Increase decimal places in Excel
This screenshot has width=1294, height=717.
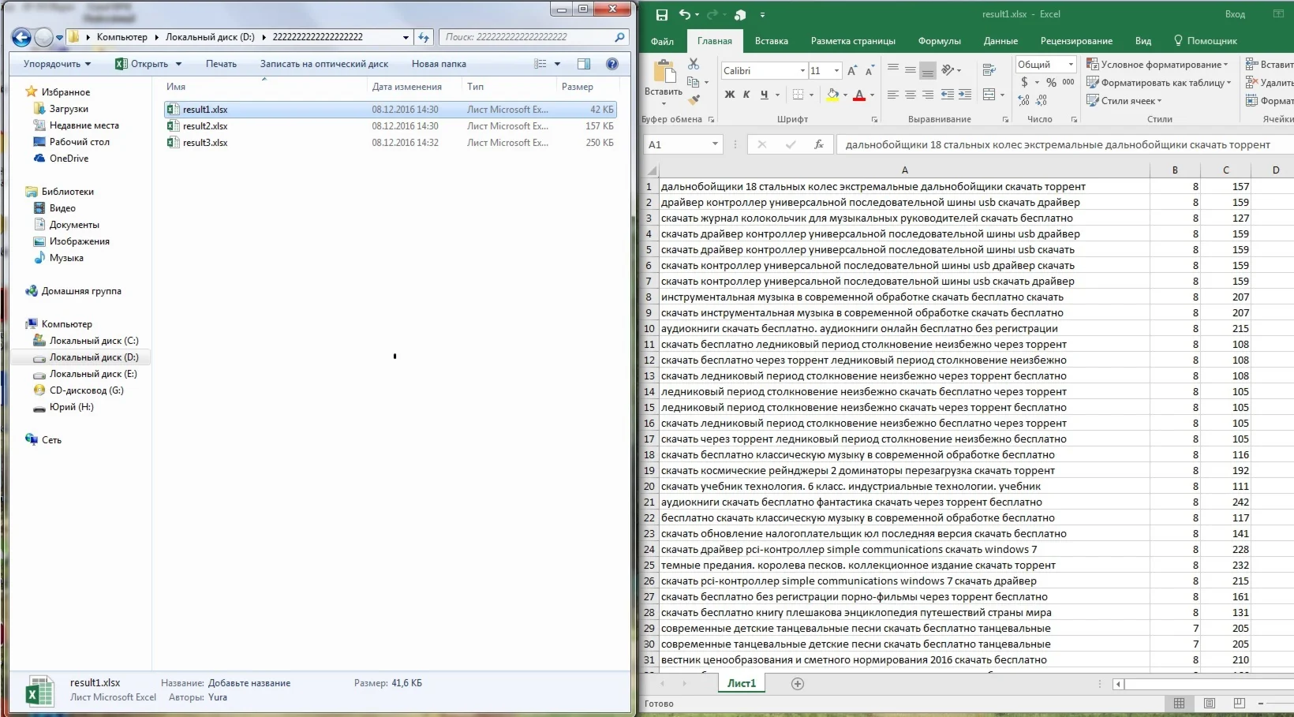(1024, 100)
